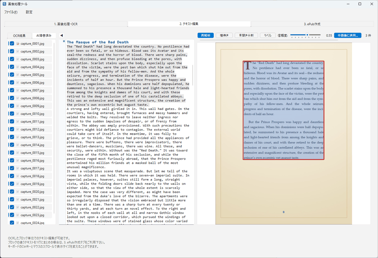The width and height of the screenshot is (378, 258).
Task: Switch to the OCR結果 tab
Action: pyautogui.click(x=19, y=36)
